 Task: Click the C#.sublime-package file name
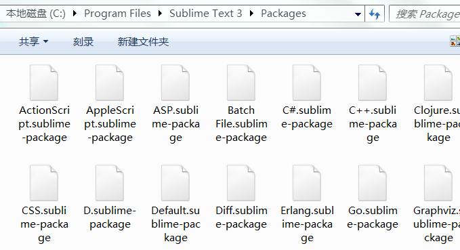(x=307, y=117)
